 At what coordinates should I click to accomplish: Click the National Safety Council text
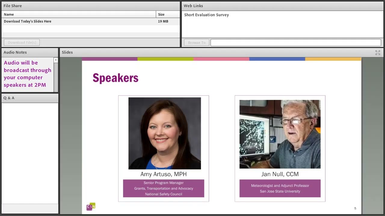[x=164, y=194]
